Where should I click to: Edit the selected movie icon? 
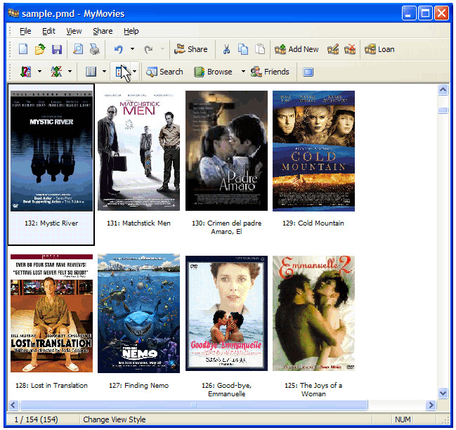pyautogui.click(x=333, y=49)
